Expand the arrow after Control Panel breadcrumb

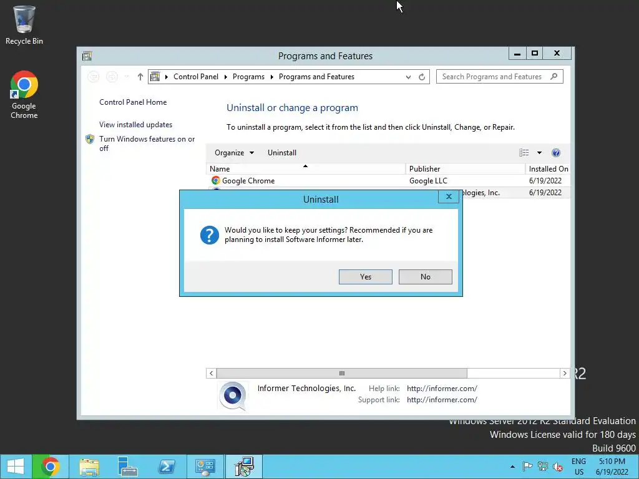coord(226,77)
